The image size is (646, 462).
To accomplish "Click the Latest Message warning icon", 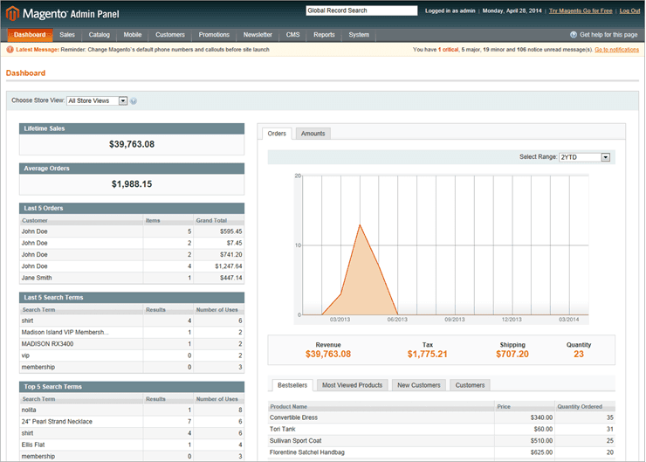I will pyautogui.click(x=10, y=50).
